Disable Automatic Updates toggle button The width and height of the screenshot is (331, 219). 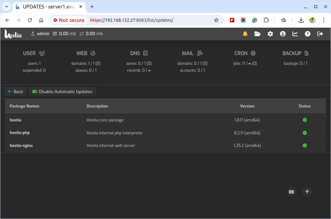pos(62,92)
